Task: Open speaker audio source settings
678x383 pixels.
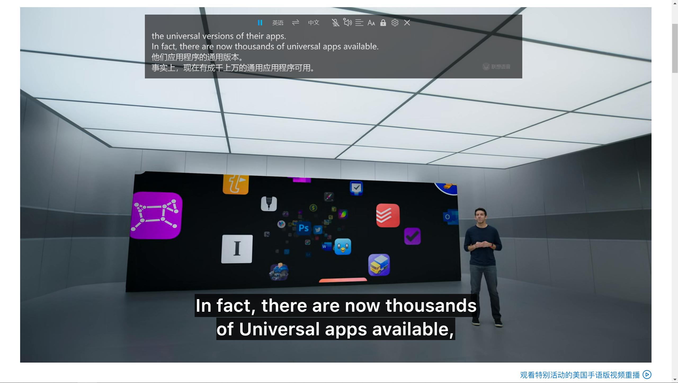Action: pos(347,23)
